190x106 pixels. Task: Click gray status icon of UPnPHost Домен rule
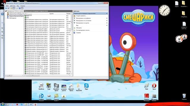point(26,68)
